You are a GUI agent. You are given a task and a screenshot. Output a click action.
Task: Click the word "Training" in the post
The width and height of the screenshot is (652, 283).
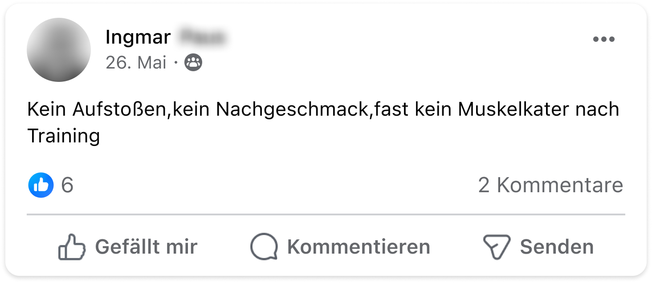[x=64, y=136]
